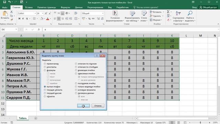Switch to the Рецензирование tab

(x=95, y=7)
